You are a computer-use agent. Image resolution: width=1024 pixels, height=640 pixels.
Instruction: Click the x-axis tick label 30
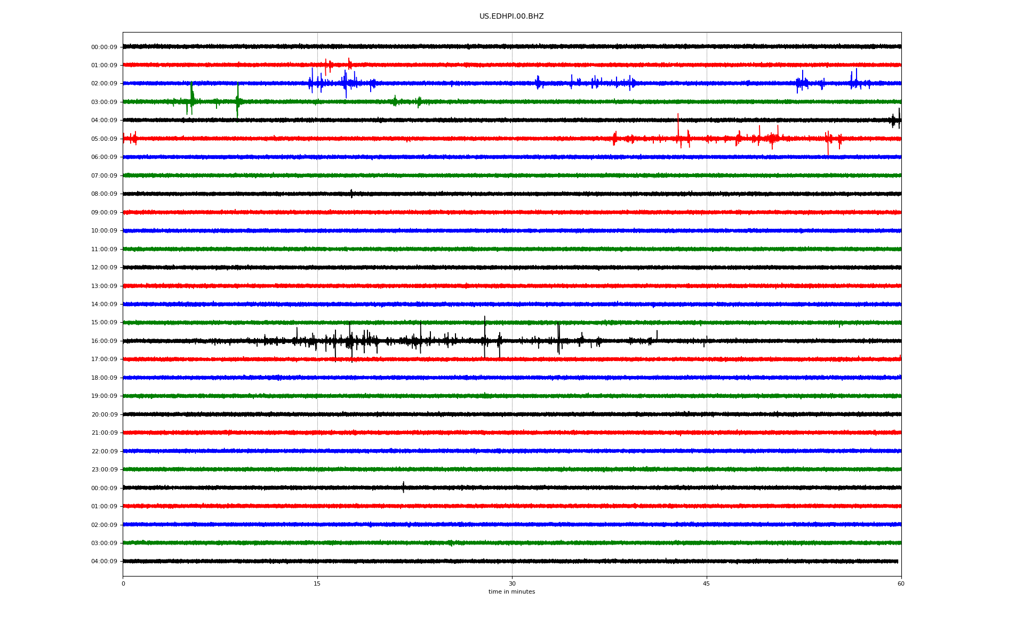coord(512,583)
